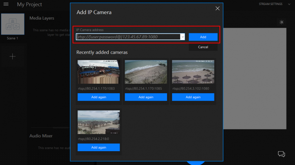Open STREAM SETTINGS
Viewport: 295px width, 165px height.
point(271,4)
